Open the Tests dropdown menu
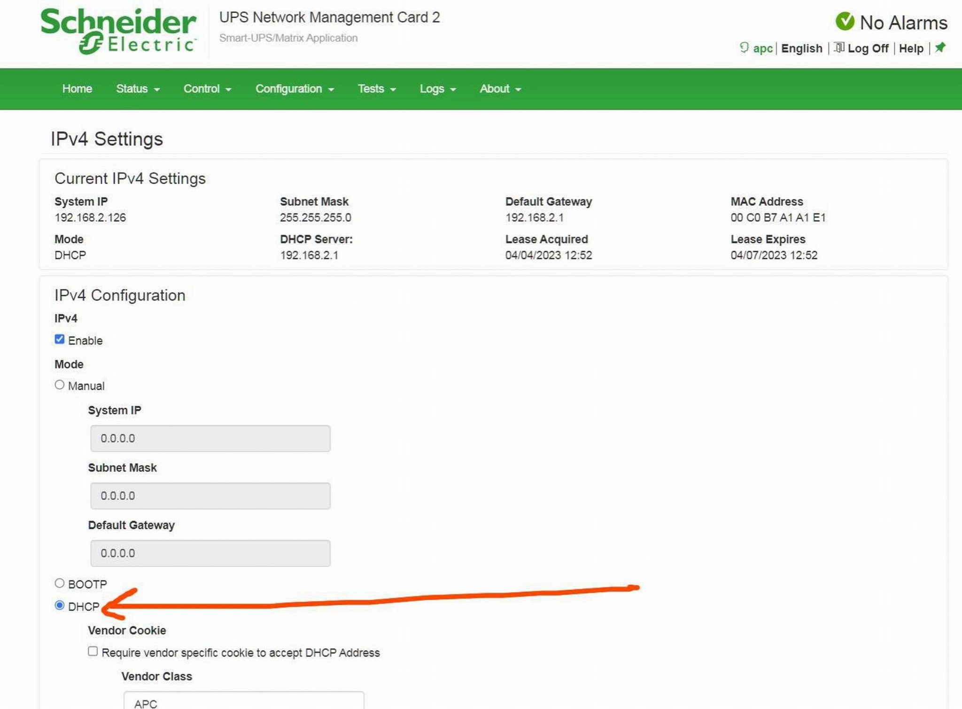Image resolution: width=962 pixels, height=709 pixels. [x=377, y=89]
